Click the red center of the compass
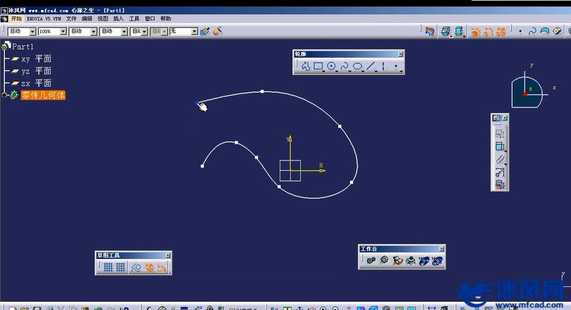 tap(525, 94)
